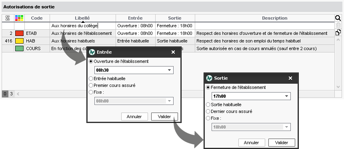The height and width of the screenshot is (149, 344).
Task: Click the horizontal scroll left arrow
Action: (x=18, y=94)
